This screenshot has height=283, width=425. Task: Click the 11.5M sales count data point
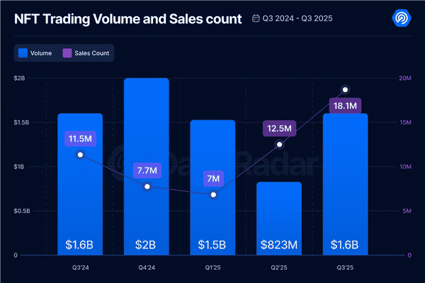(80, 154)
